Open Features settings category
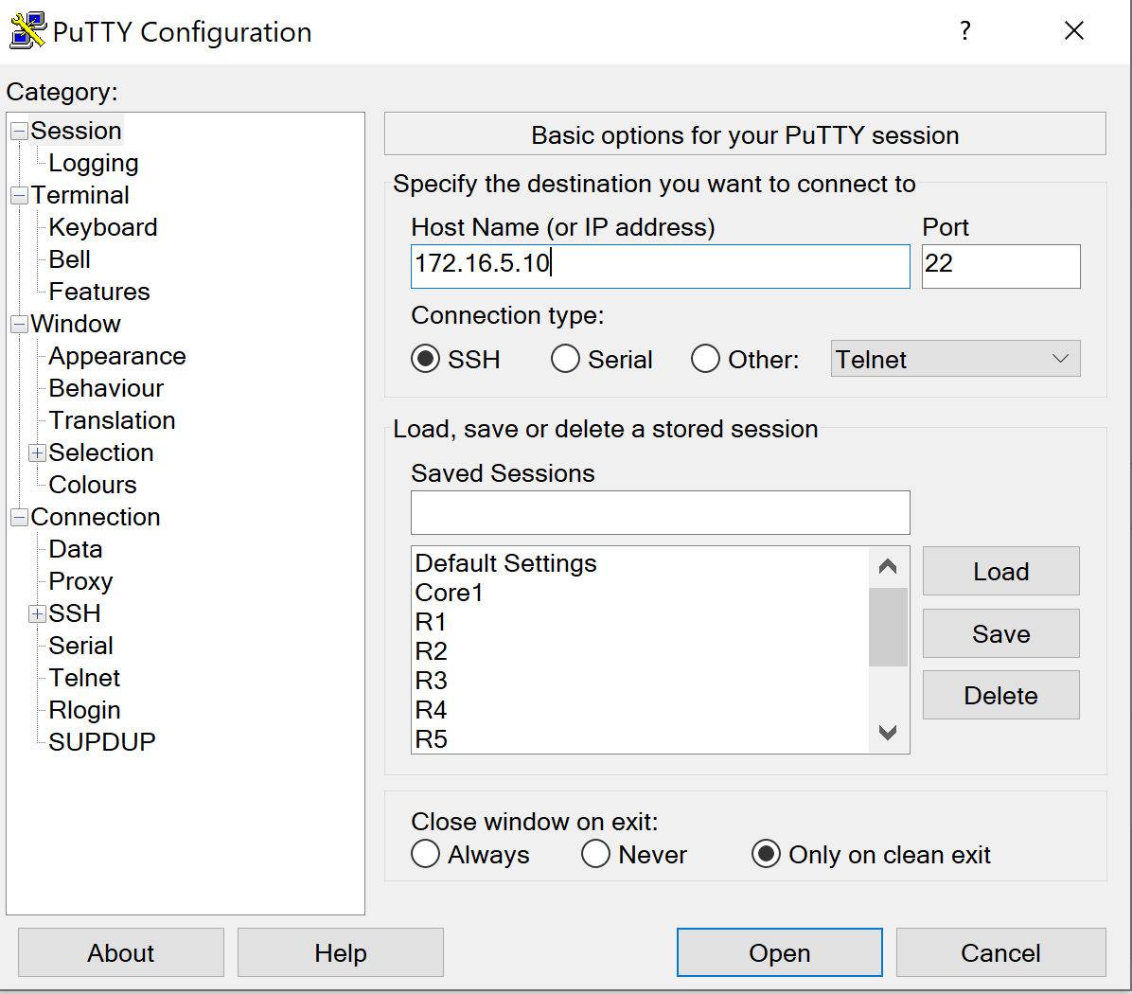This screenshot has width=1132, height=994. (x=98, y=292)
